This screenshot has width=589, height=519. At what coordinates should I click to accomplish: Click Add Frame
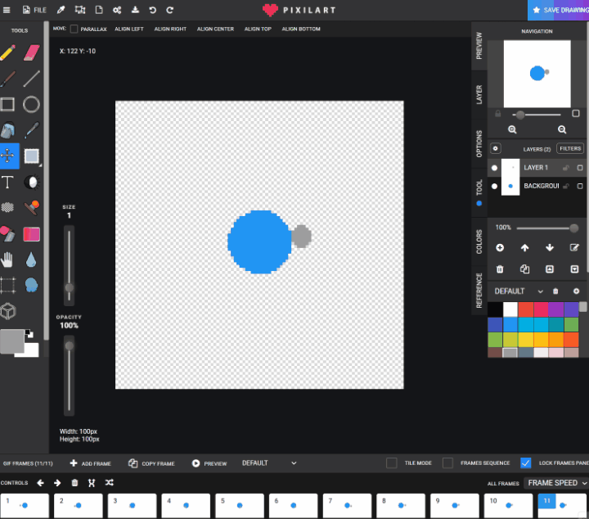[x=91, y=463]
